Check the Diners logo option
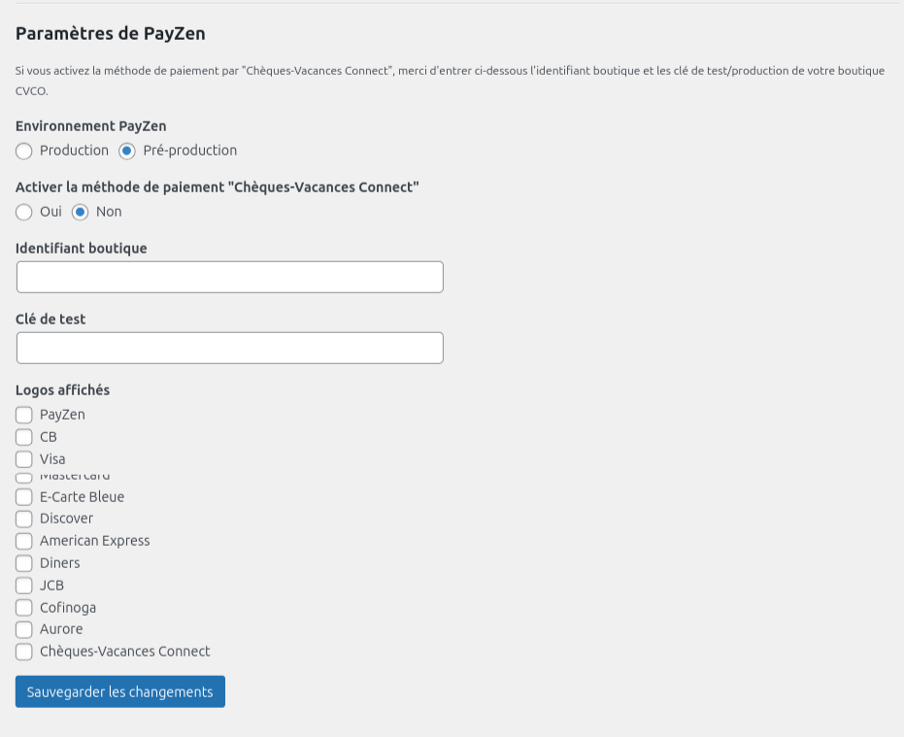The image size is (904, 737). tap(23, 563)
